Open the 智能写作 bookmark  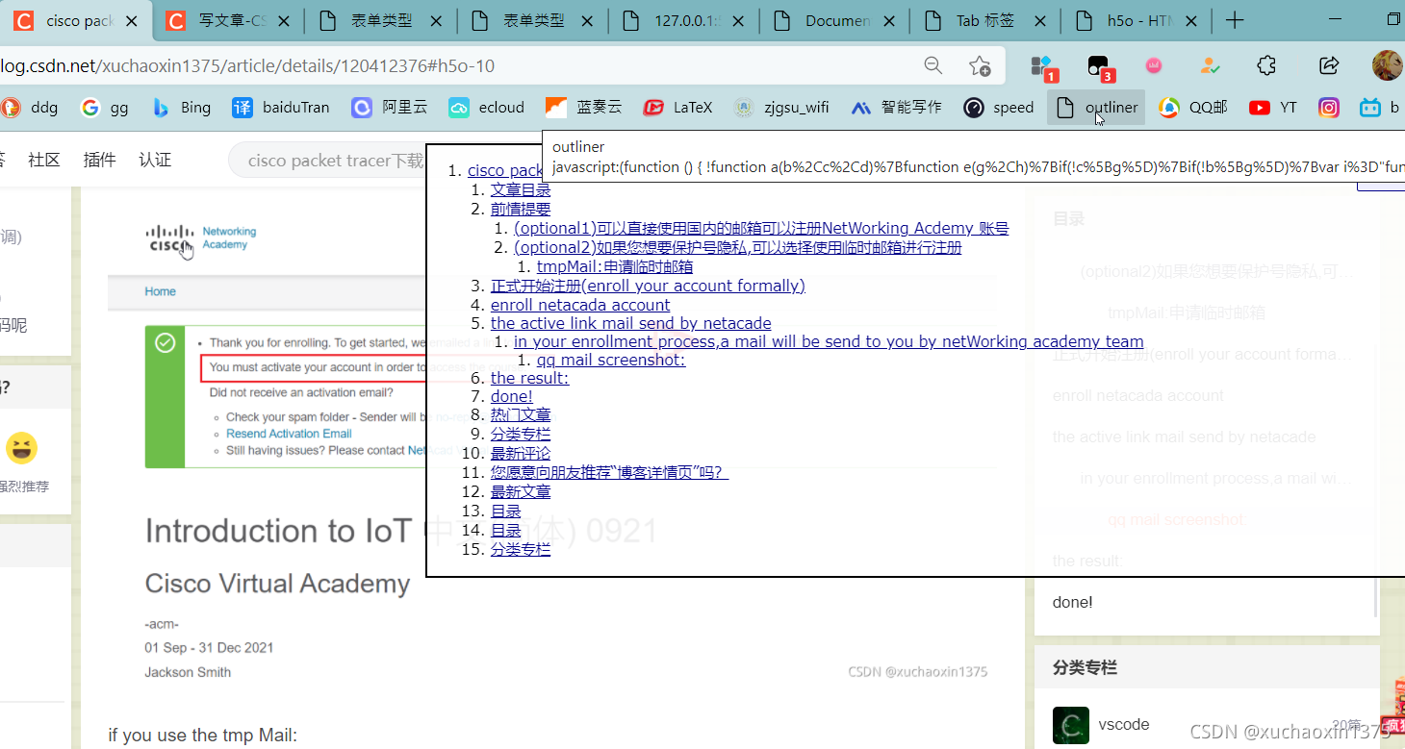click(x=897, y=108)
